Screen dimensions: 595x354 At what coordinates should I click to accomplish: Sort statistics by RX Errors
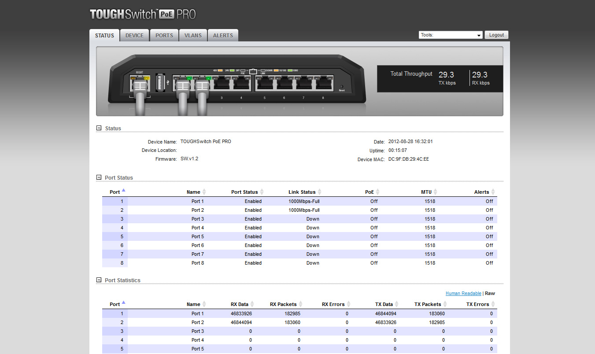336,304
